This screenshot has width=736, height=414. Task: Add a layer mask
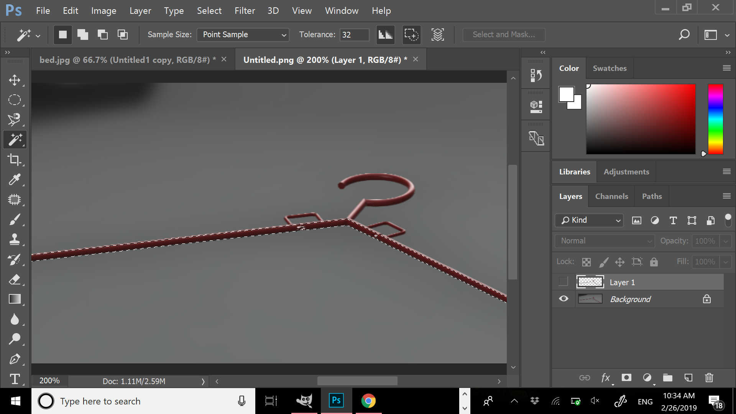click(x=626, y=378)
